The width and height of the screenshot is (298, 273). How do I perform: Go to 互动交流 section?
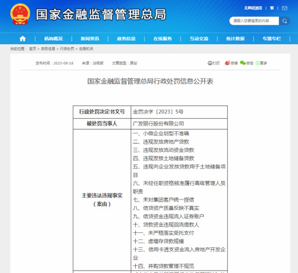click(199, 39)
